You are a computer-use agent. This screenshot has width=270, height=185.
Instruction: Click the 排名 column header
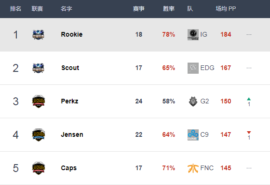[15, 9]
